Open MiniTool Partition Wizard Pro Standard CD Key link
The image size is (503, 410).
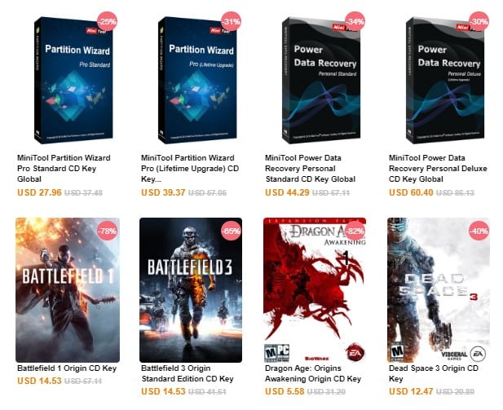(64, 169)
